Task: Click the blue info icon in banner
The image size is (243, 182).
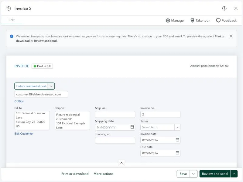Action: pyautogui.click(x=12, y=36)
